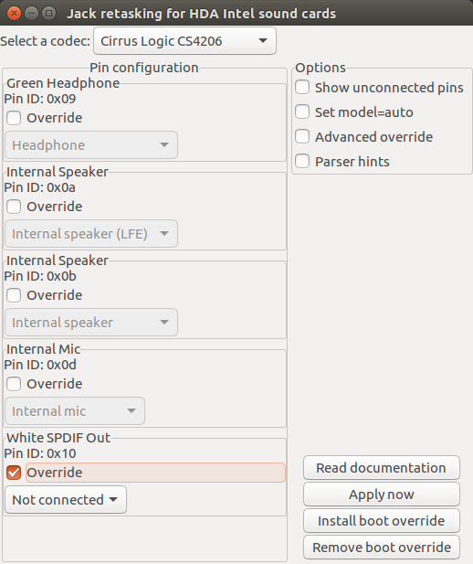This screenshot has height=564, width=473.
Task: Click the Internal speaker (LFE) dropdown
Action: (x=91, y=234)
